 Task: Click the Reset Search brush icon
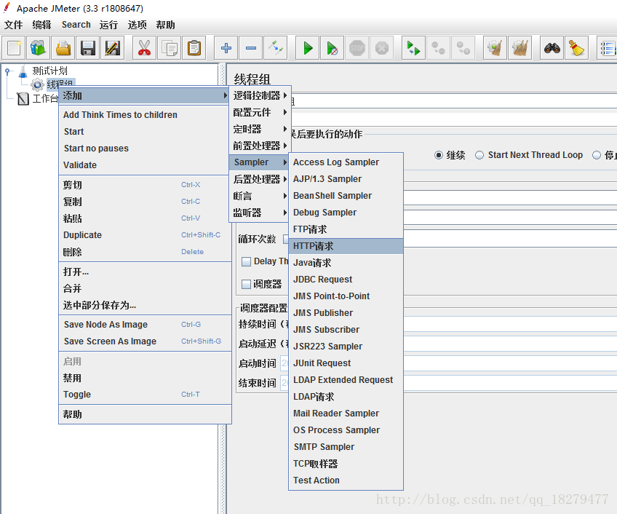pyautogui.click(x=576, y=48)
